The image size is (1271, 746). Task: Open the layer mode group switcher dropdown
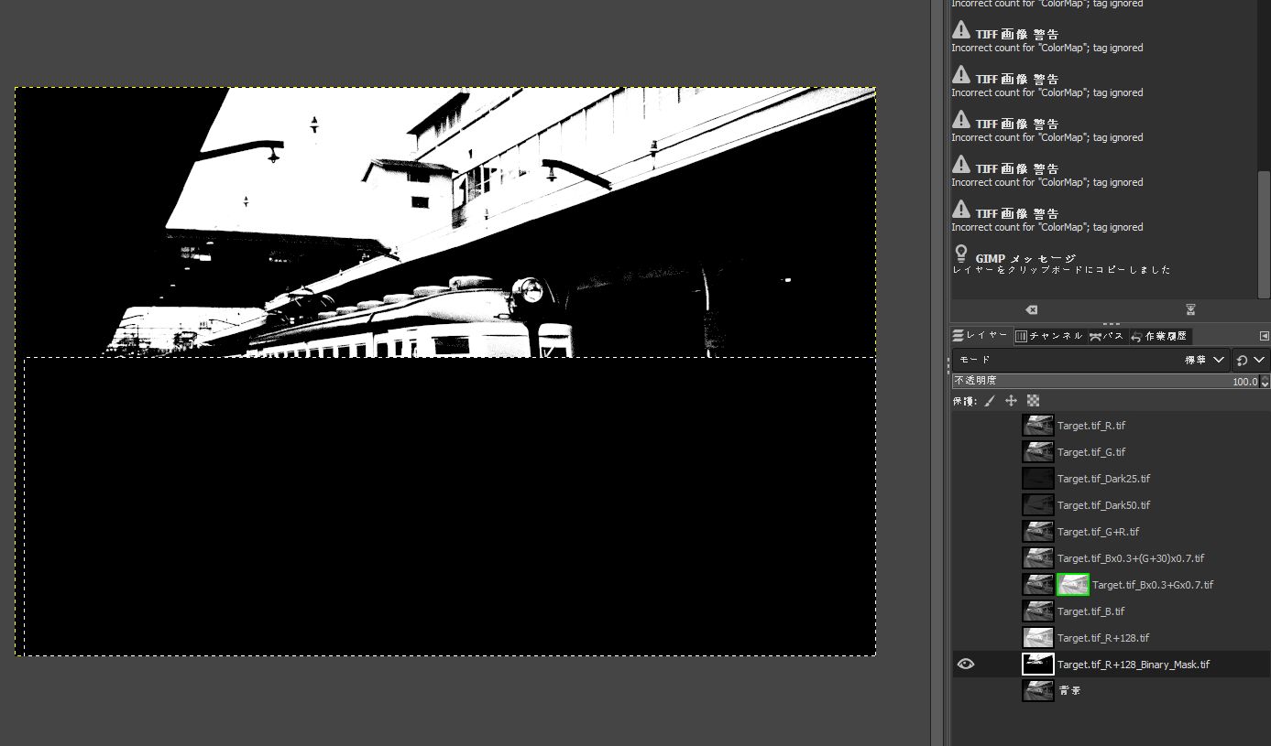(1251, 360)
